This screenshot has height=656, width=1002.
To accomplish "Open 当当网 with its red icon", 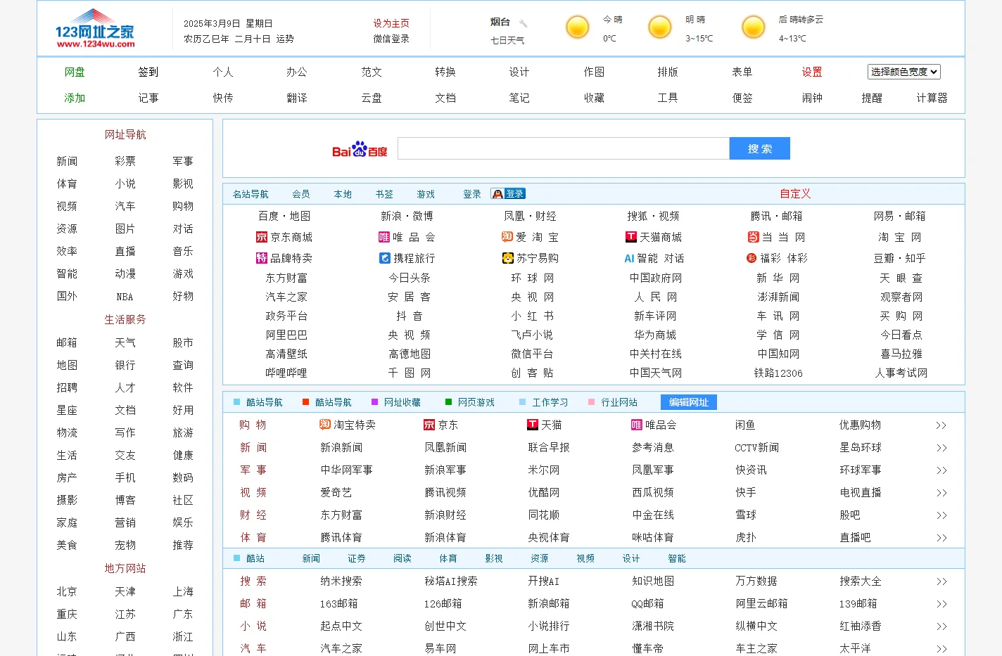I will 777,238.
